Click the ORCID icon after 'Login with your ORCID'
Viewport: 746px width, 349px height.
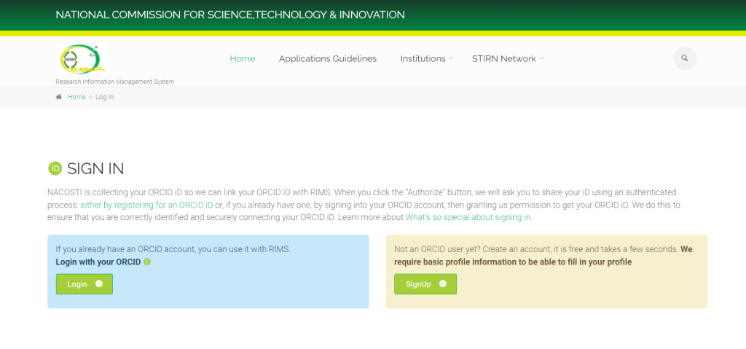point(147,262)
